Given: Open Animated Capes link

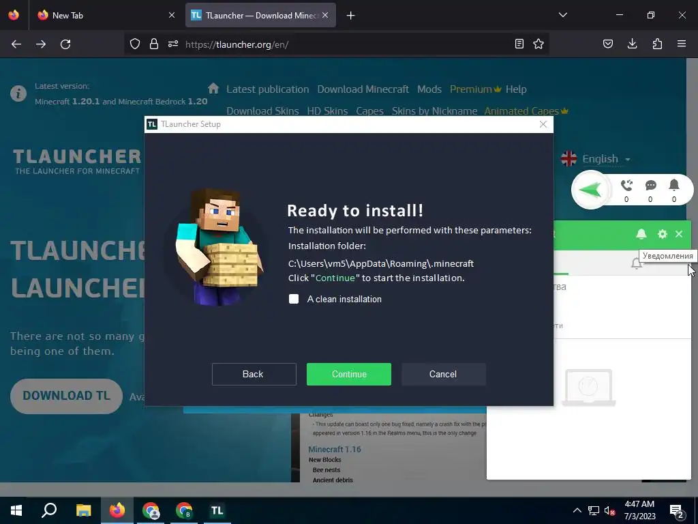Looking at the screenshot, I should pyautogui.click(x=526, y=111).
